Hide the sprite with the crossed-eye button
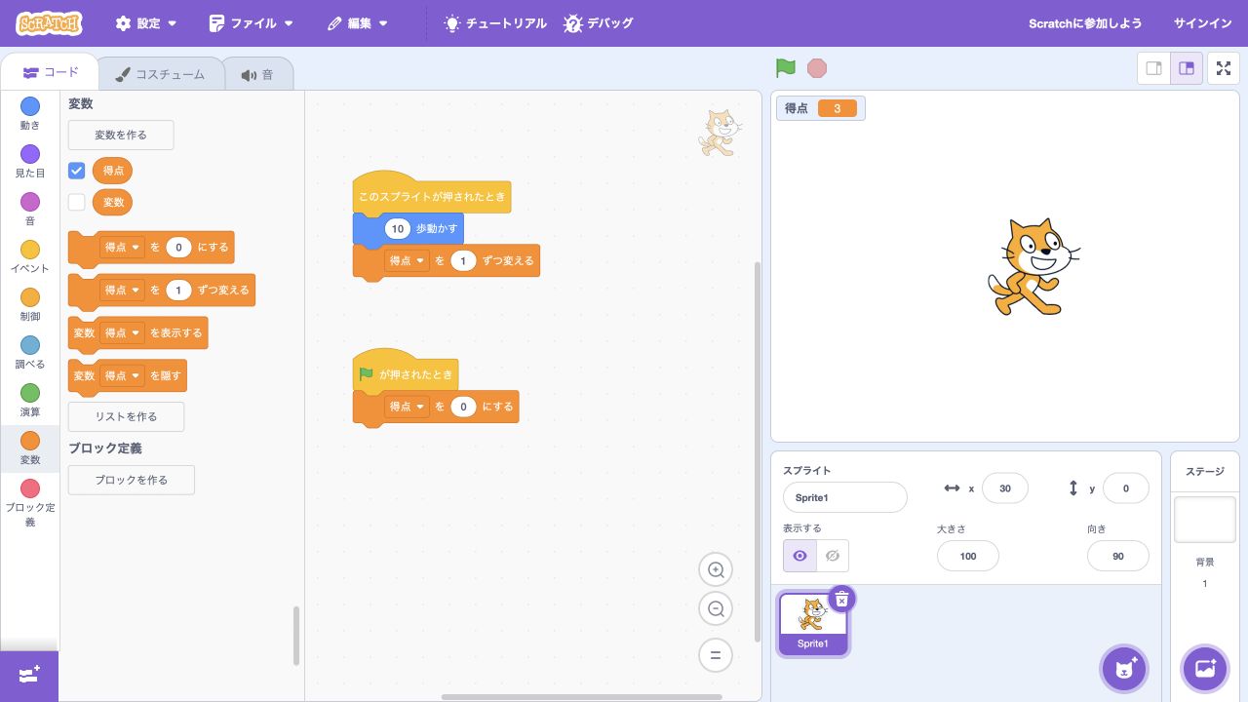This screenshot has height=702, width=1248. 833,556
